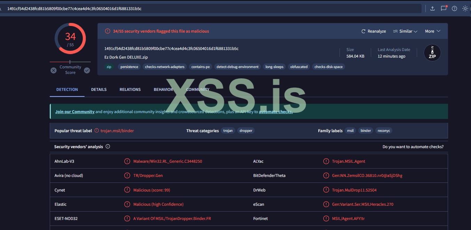
Task: Click the trojan.msil/binder threat label
Action: [117, 131]
